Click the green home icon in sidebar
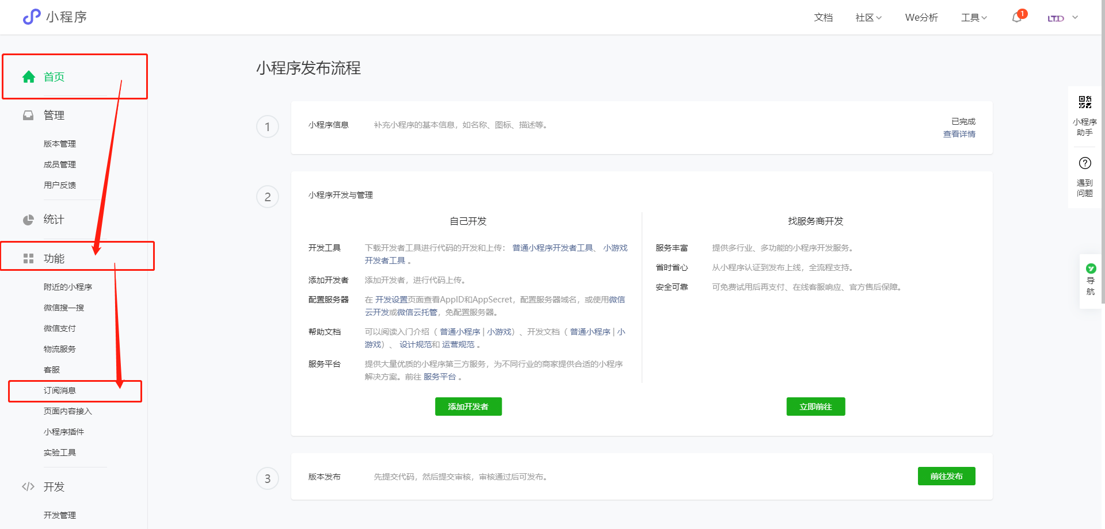The image size is (1105, 529). click(29, 77)
